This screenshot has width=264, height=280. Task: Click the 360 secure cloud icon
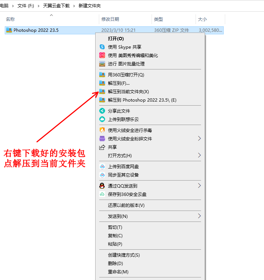[x=102, y=194]
